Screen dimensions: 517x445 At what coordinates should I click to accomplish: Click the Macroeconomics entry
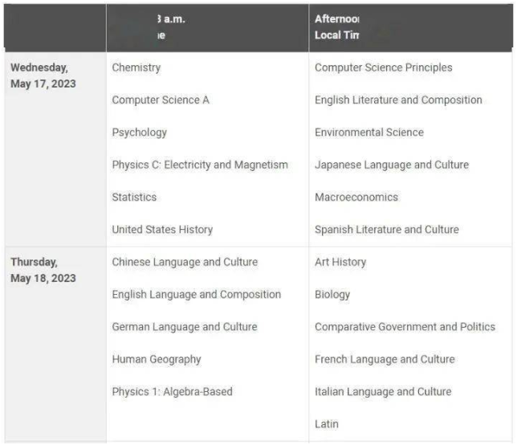click(356, 197)
